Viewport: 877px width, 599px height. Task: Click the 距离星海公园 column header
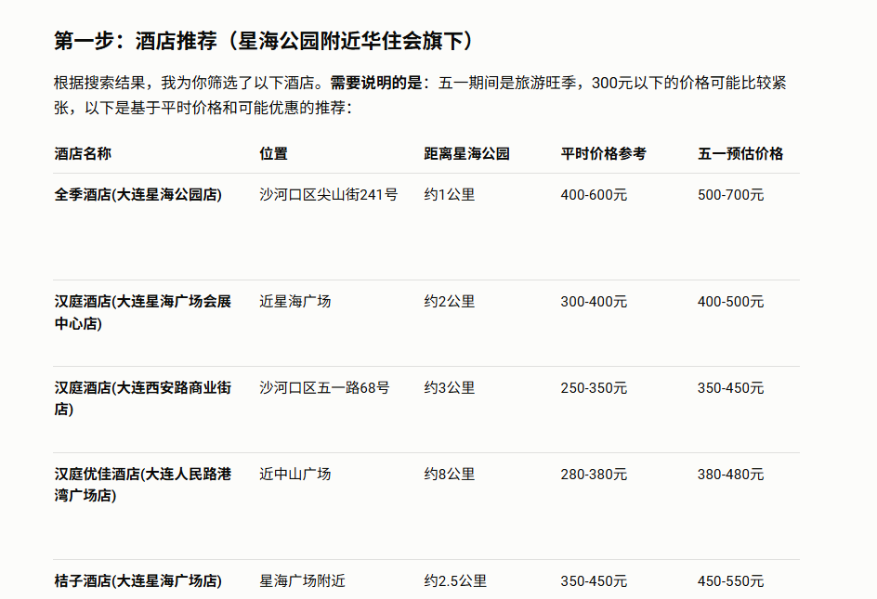pos(466,153)
